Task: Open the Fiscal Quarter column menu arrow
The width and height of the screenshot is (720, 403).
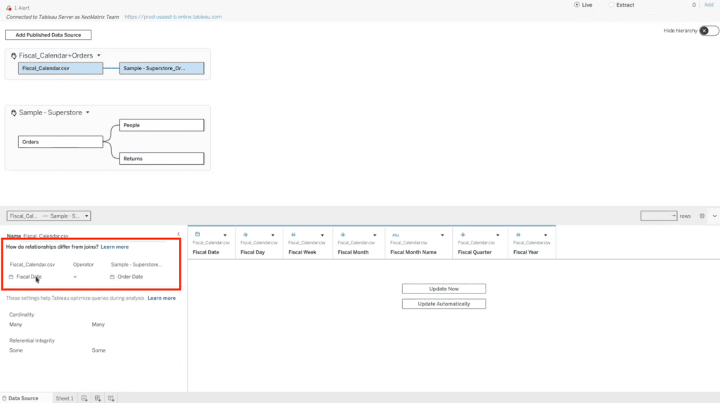Action: click(x=498, y=235)
